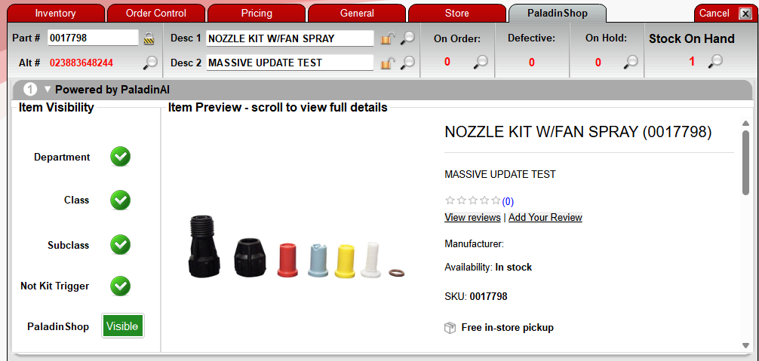Open the On Order magnifier lookup
The image size is (759, 361).
(481, 61)
